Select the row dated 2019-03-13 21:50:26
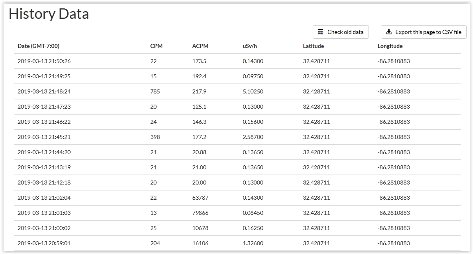 point(237,61)
